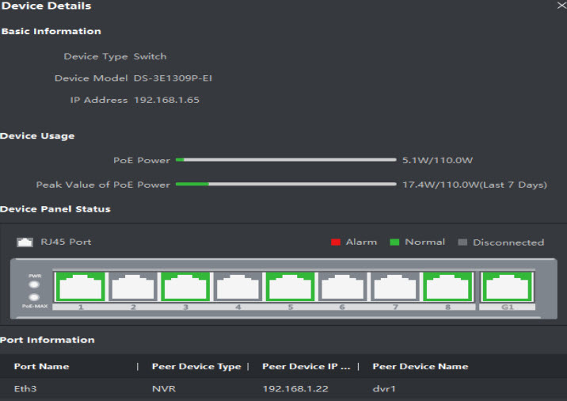Image resolution: width=567 pixels, height=401 pixels.
Task: Select port 4 on the device panel
Action: (238, 286)
